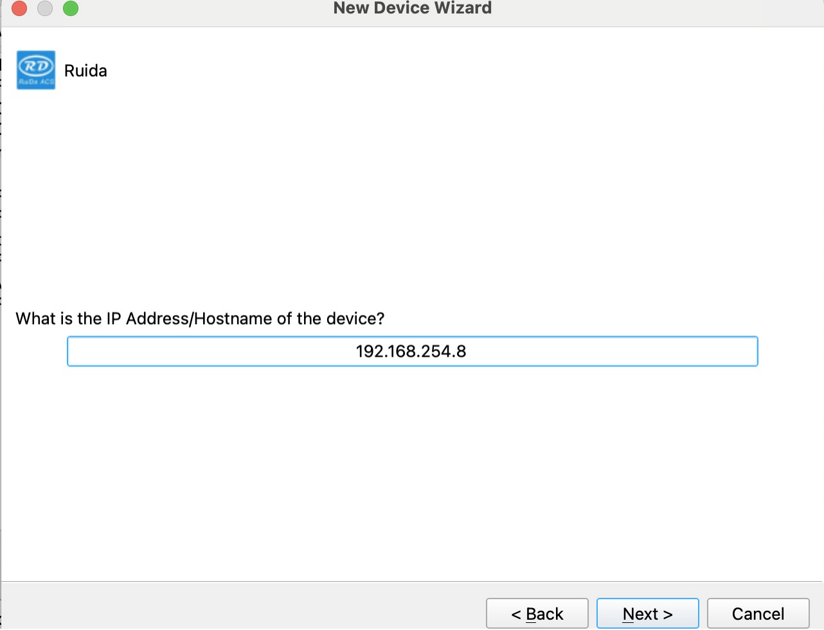Click the 'New Device Wizard' window title

tap(412, 8)
